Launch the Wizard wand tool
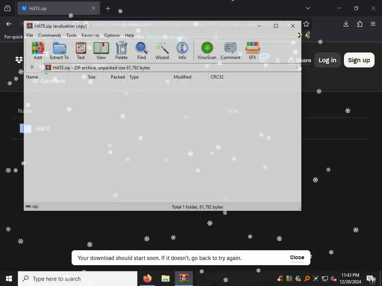 (x=162, y=51)
